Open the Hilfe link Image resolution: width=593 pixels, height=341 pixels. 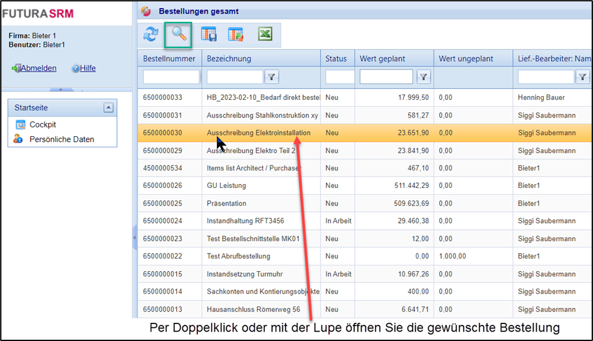[87, 68]
